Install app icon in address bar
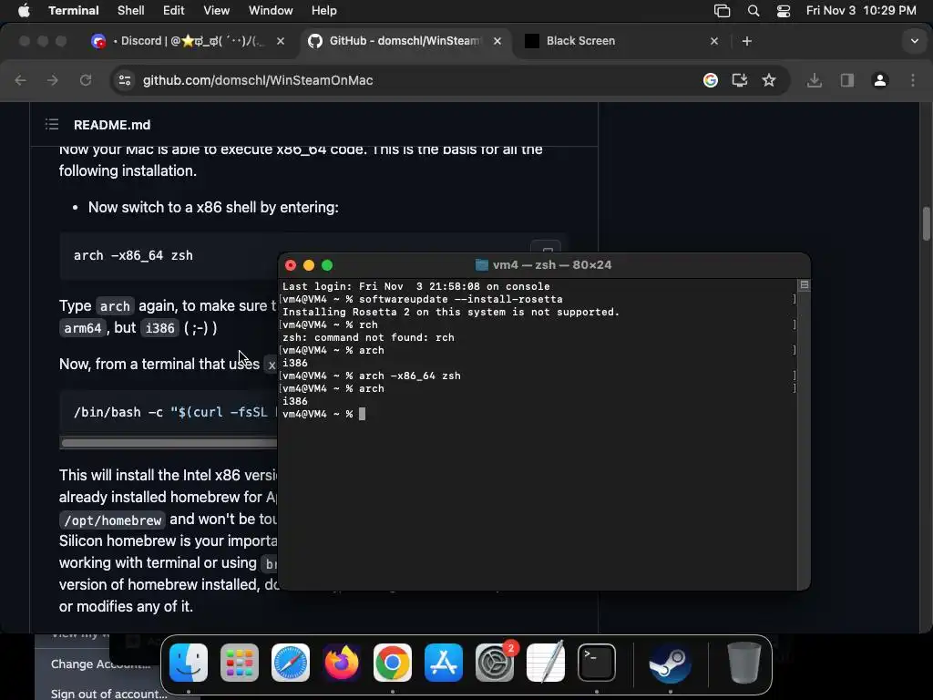Screen dimensions: 933x700 tap(740, 80)
